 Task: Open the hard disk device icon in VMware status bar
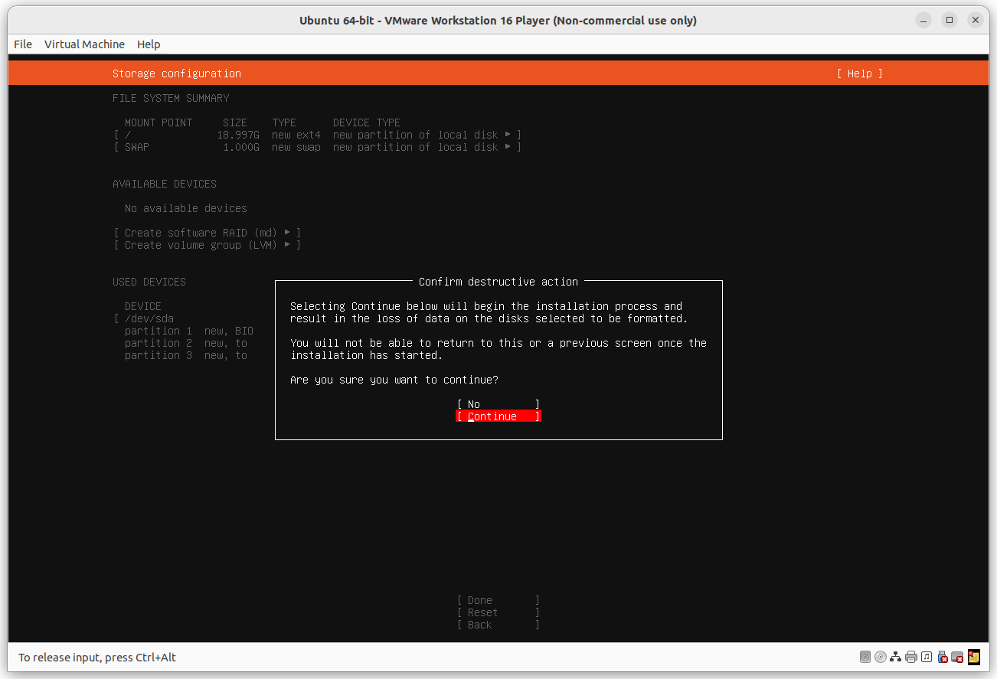(865, 657)
